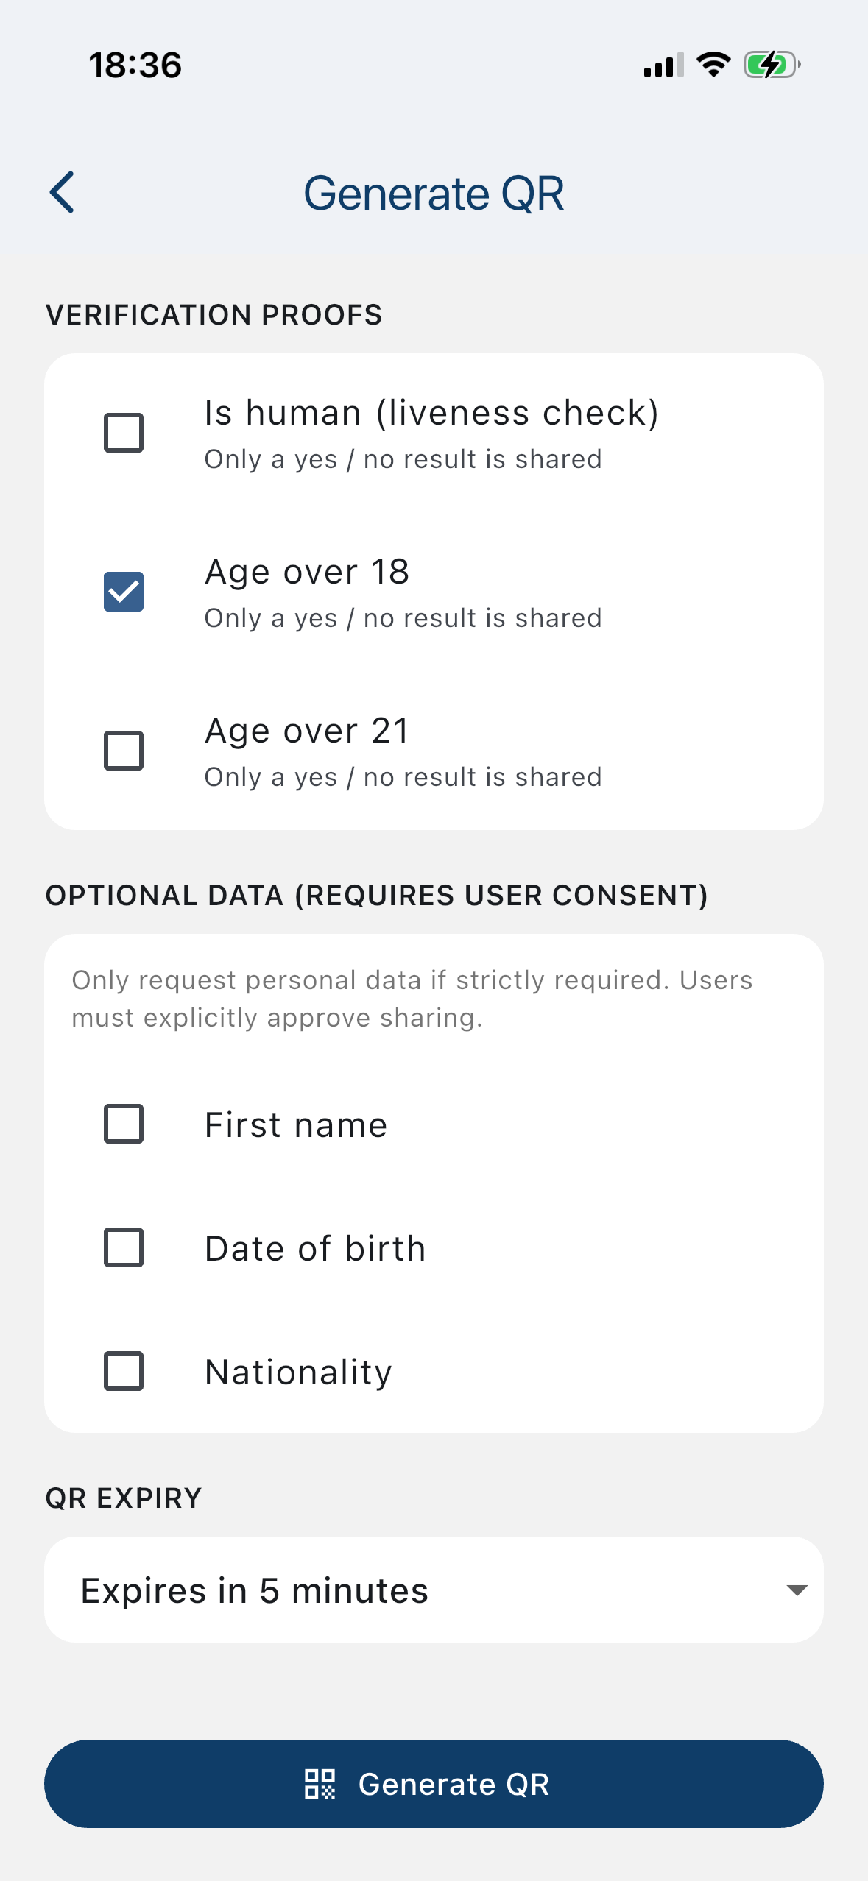Enable the Is human liveness check
The image size is (868, 1881).
pos(124,432)
